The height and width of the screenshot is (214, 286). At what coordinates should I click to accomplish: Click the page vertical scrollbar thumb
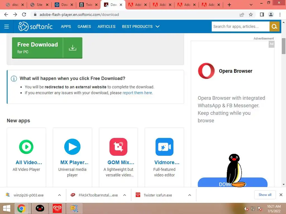click(283, 46)
